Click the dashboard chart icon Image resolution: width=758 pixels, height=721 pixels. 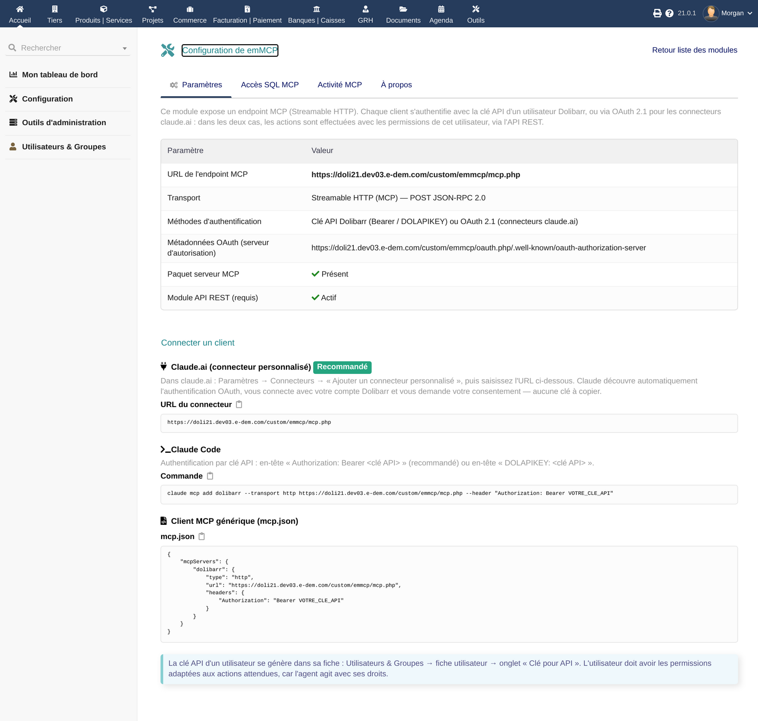pos(13,75)
